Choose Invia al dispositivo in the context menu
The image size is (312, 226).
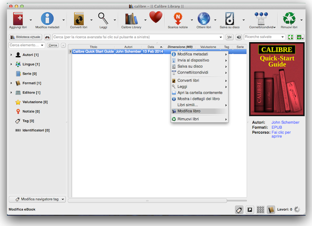[x=200, y=61]
